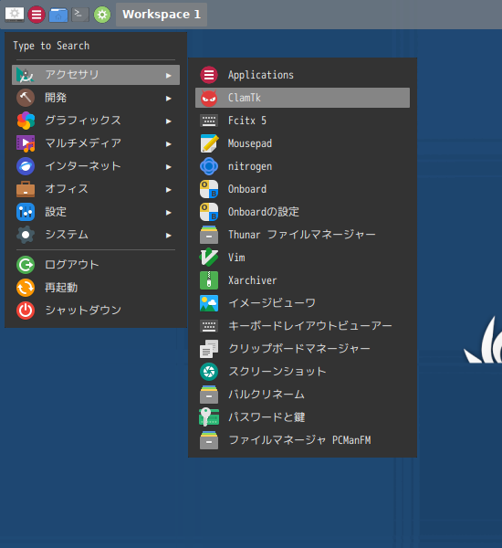This screenshot has width=502, height=548.
Task: Click the ログアウト entry
Action: (x=96, y=265)
